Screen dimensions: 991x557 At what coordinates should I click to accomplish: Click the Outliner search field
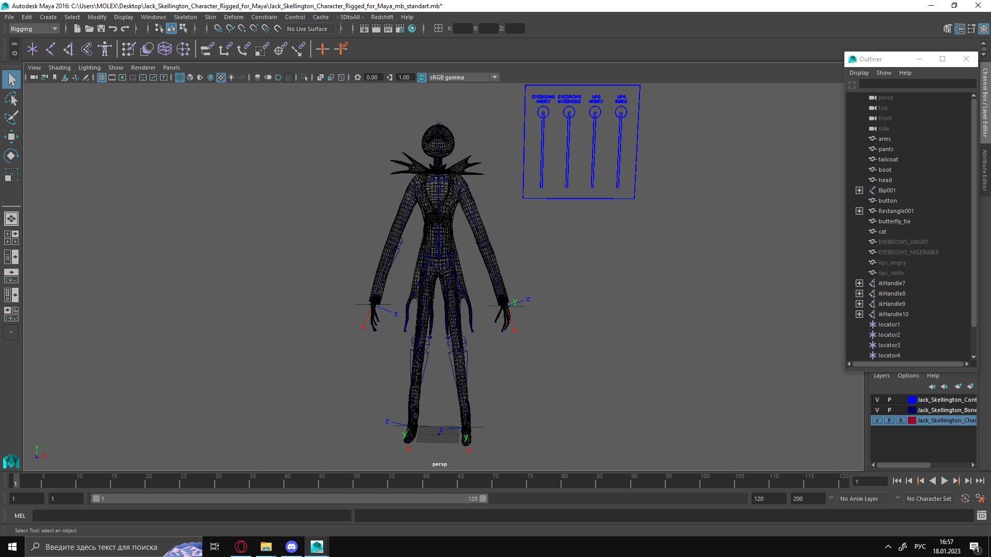tap(918, 85)
